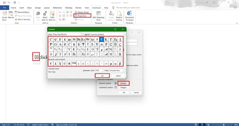Screen dimensions: 239x126
Task: Click the Character code field
Action: click(x=99, y=70)
